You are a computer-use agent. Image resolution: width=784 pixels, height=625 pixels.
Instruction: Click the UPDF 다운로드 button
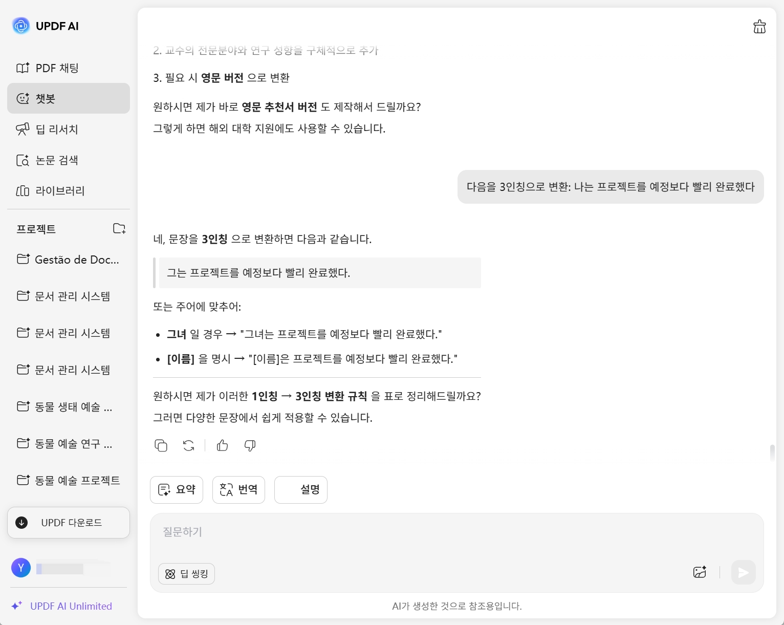pyautogui.click(x=69, y=523)
